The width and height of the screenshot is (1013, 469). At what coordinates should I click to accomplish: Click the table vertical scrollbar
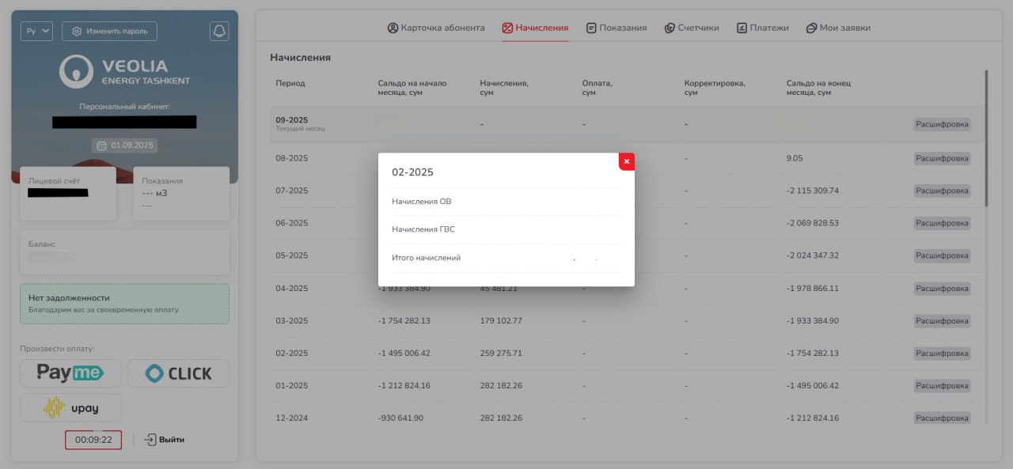(x=986, y=138)
